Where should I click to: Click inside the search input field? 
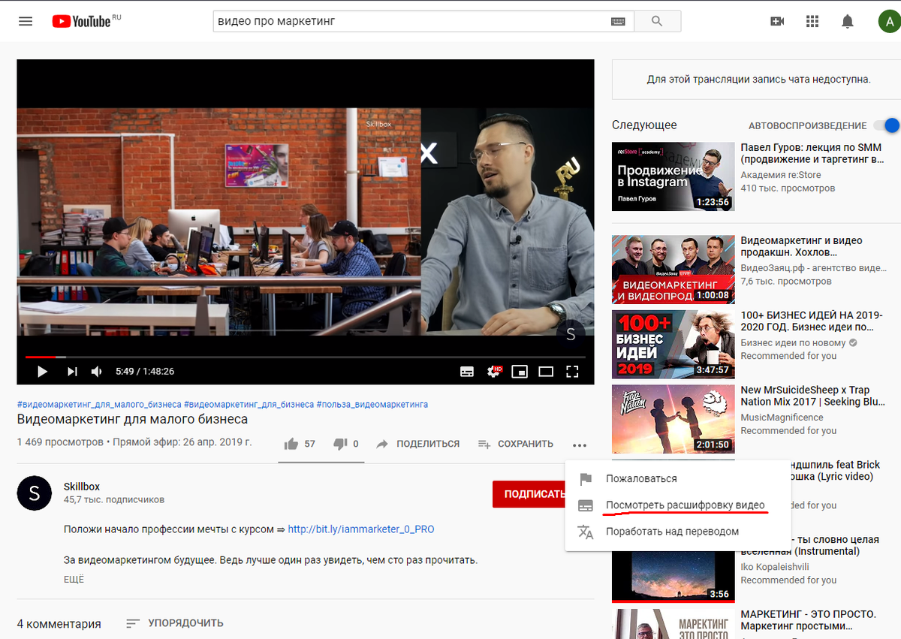[411, 21]
